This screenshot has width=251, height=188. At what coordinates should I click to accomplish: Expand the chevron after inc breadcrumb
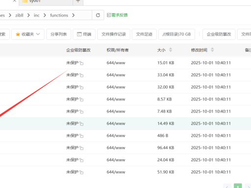pyautogui.click(x=45, y=15)
